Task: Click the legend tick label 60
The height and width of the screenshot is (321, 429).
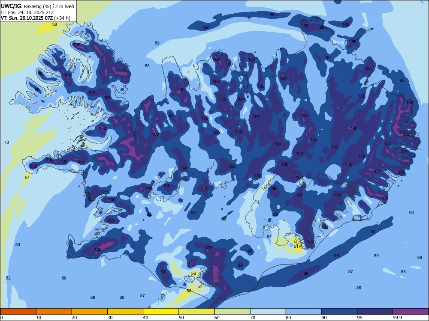Action: pyautogui.click(x=217, y=318)
